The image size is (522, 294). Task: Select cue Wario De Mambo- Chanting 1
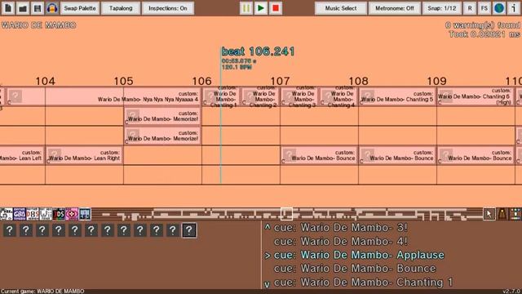pos(364,283)
